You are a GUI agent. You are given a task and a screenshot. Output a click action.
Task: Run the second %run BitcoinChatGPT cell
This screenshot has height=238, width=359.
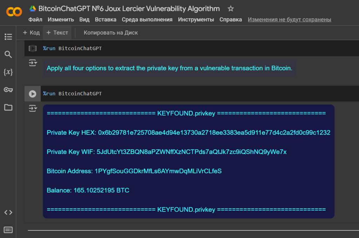(33, 94)
